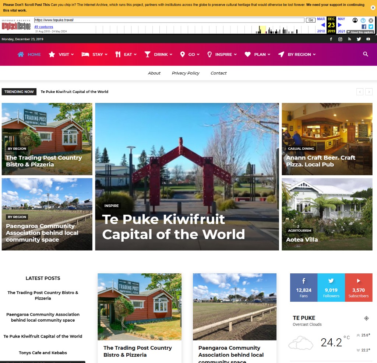Viewport: 377px width, 363px height.
Task: Expand About this capture
Action: (x=360, y=32)
